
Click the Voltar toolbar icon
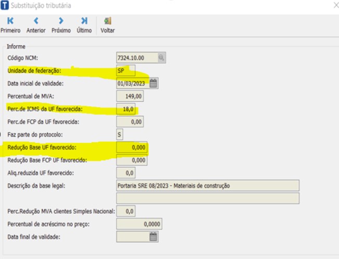[108, 24]
